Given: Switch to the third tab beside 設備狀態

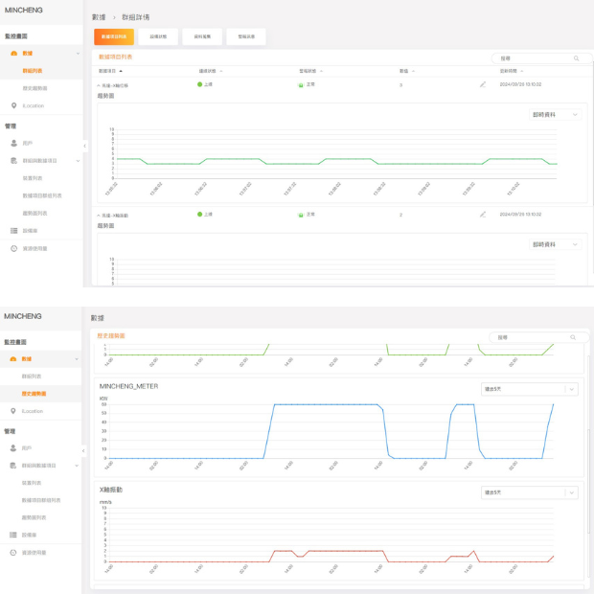Looking at the screenshot, I should tap(202, 36).
